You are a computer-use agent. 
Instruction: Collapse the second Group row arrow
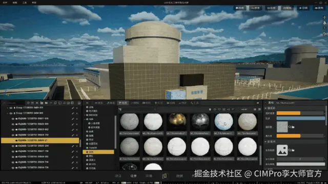(x=8, y=113)
